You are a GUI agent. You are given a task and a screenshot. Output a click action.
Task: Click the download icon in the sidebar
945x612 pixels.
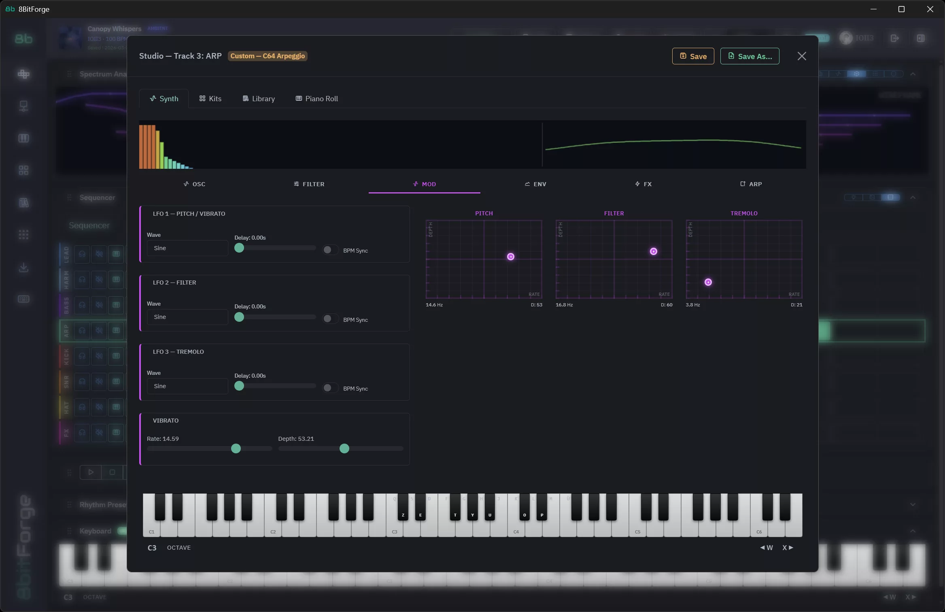(23, 267)
